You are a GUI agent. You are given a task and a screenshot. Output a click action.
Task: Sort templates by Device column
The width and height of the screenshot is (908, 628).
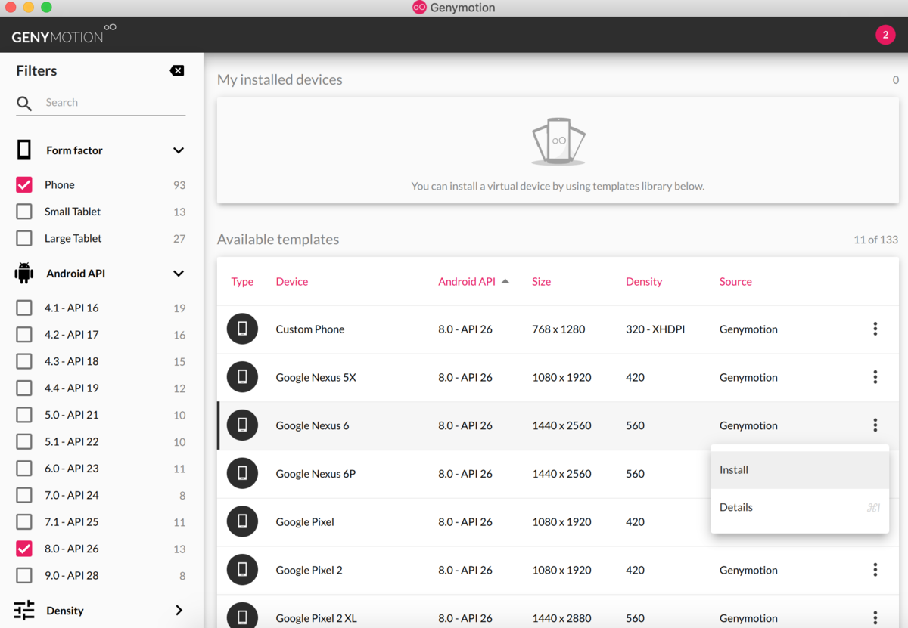(292, 281)
